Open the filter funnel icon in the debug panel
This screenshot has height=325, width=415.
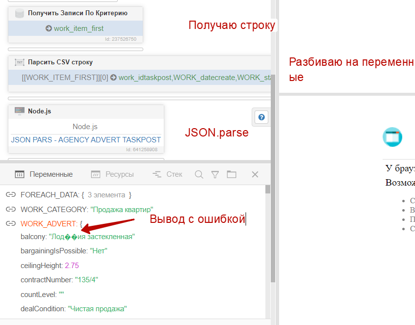(x=216, y=174)
